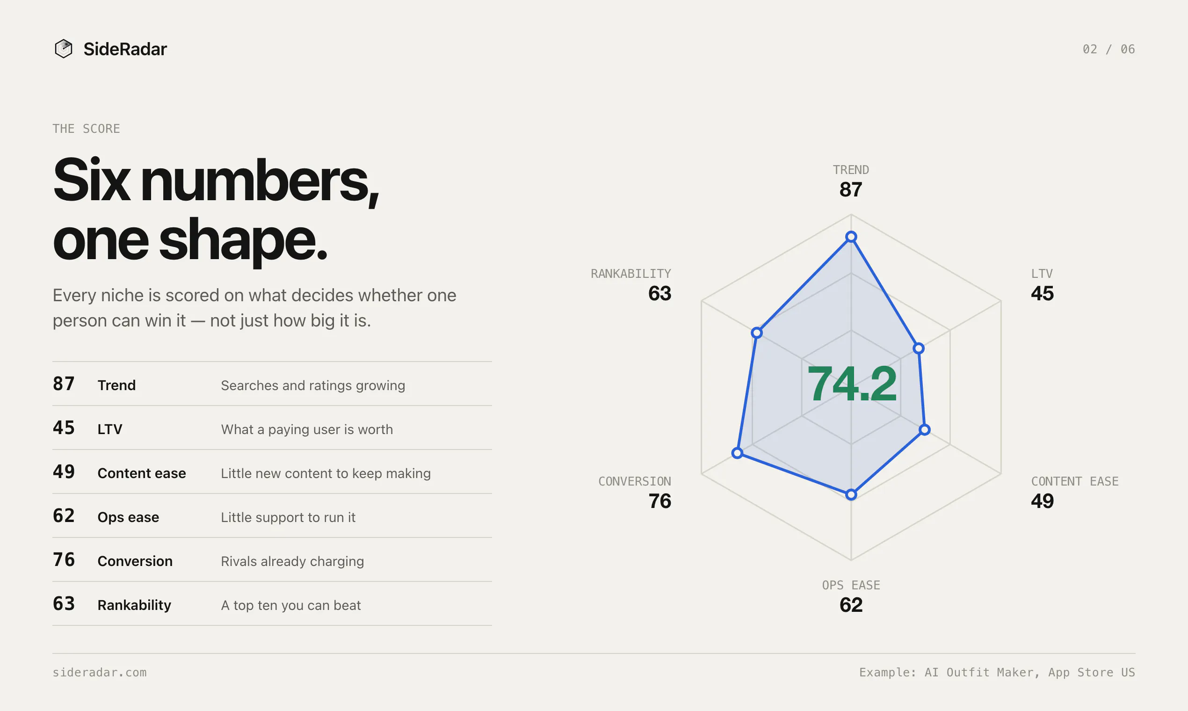Select the Rankability radar data point
Image resolution: width=1188 pixels, height=711 pixels.
coord(756,333)
